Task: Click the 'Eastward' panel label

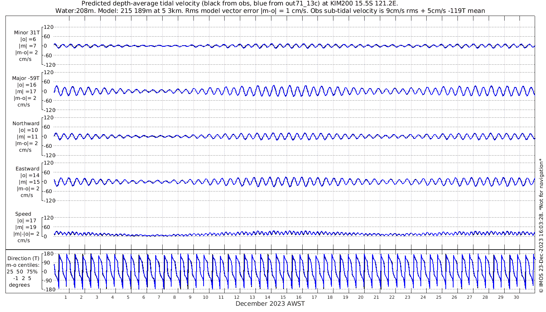Action: [x=27, y=168]
